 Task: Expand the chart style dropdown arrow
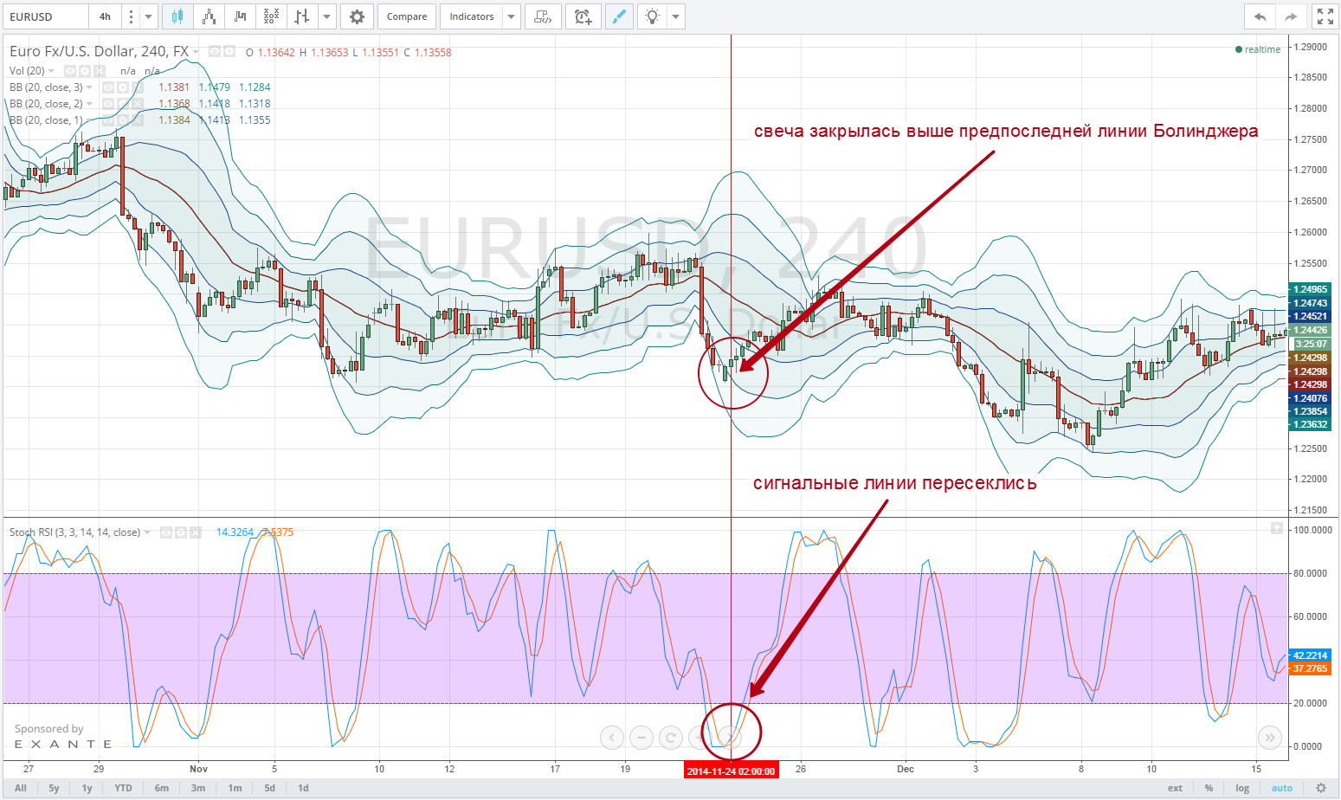point(326,16)
